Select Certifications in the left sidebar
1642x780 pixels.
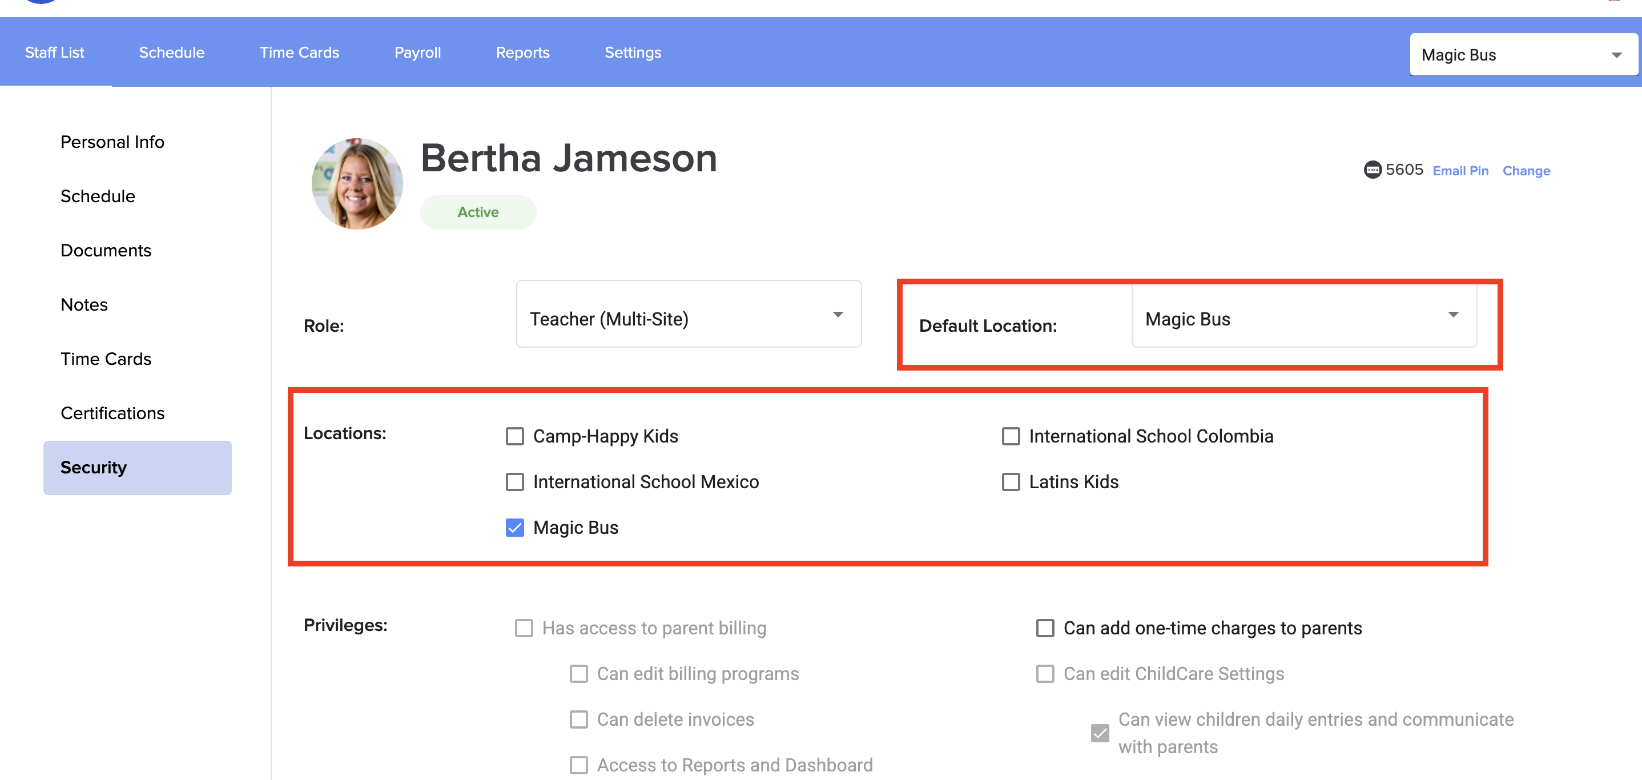[x=112, y=413]
